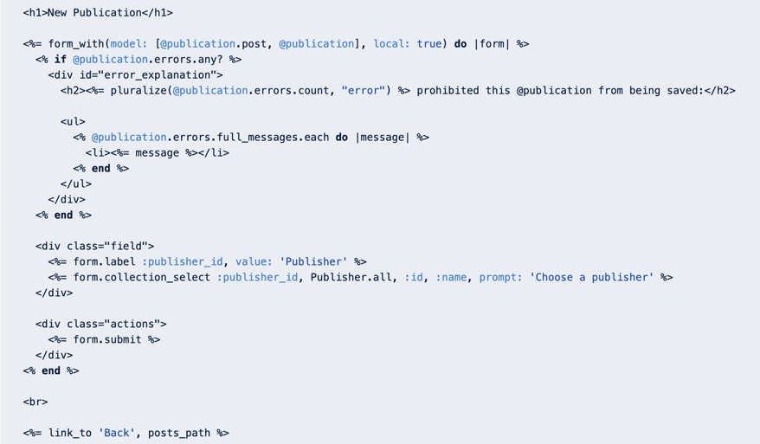Click the opening ul tag
Viewport: 760px width, 444px height.
point(73,122)
